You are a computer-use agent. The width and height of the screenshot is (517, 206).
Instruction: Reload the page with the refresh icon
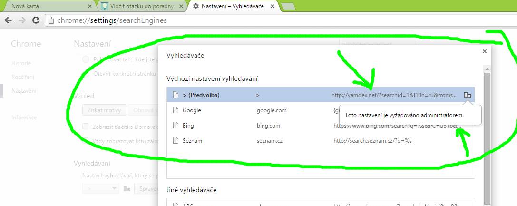(x=36, y=20)
